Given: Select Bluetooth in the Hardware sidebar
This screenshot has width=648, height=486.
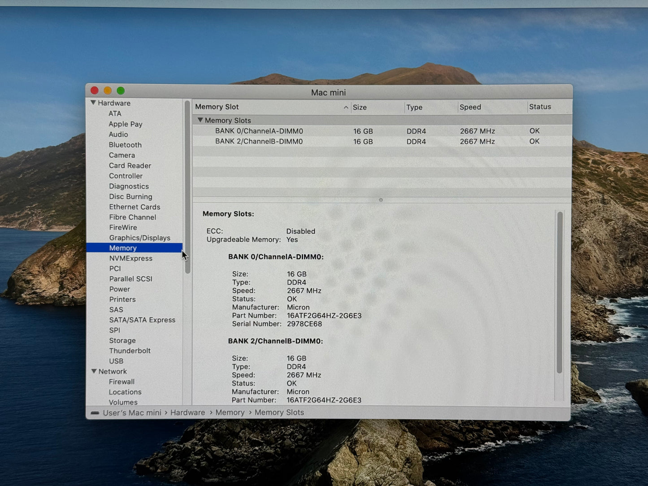Looking at the screenshot, I should (x=125, y=145).
